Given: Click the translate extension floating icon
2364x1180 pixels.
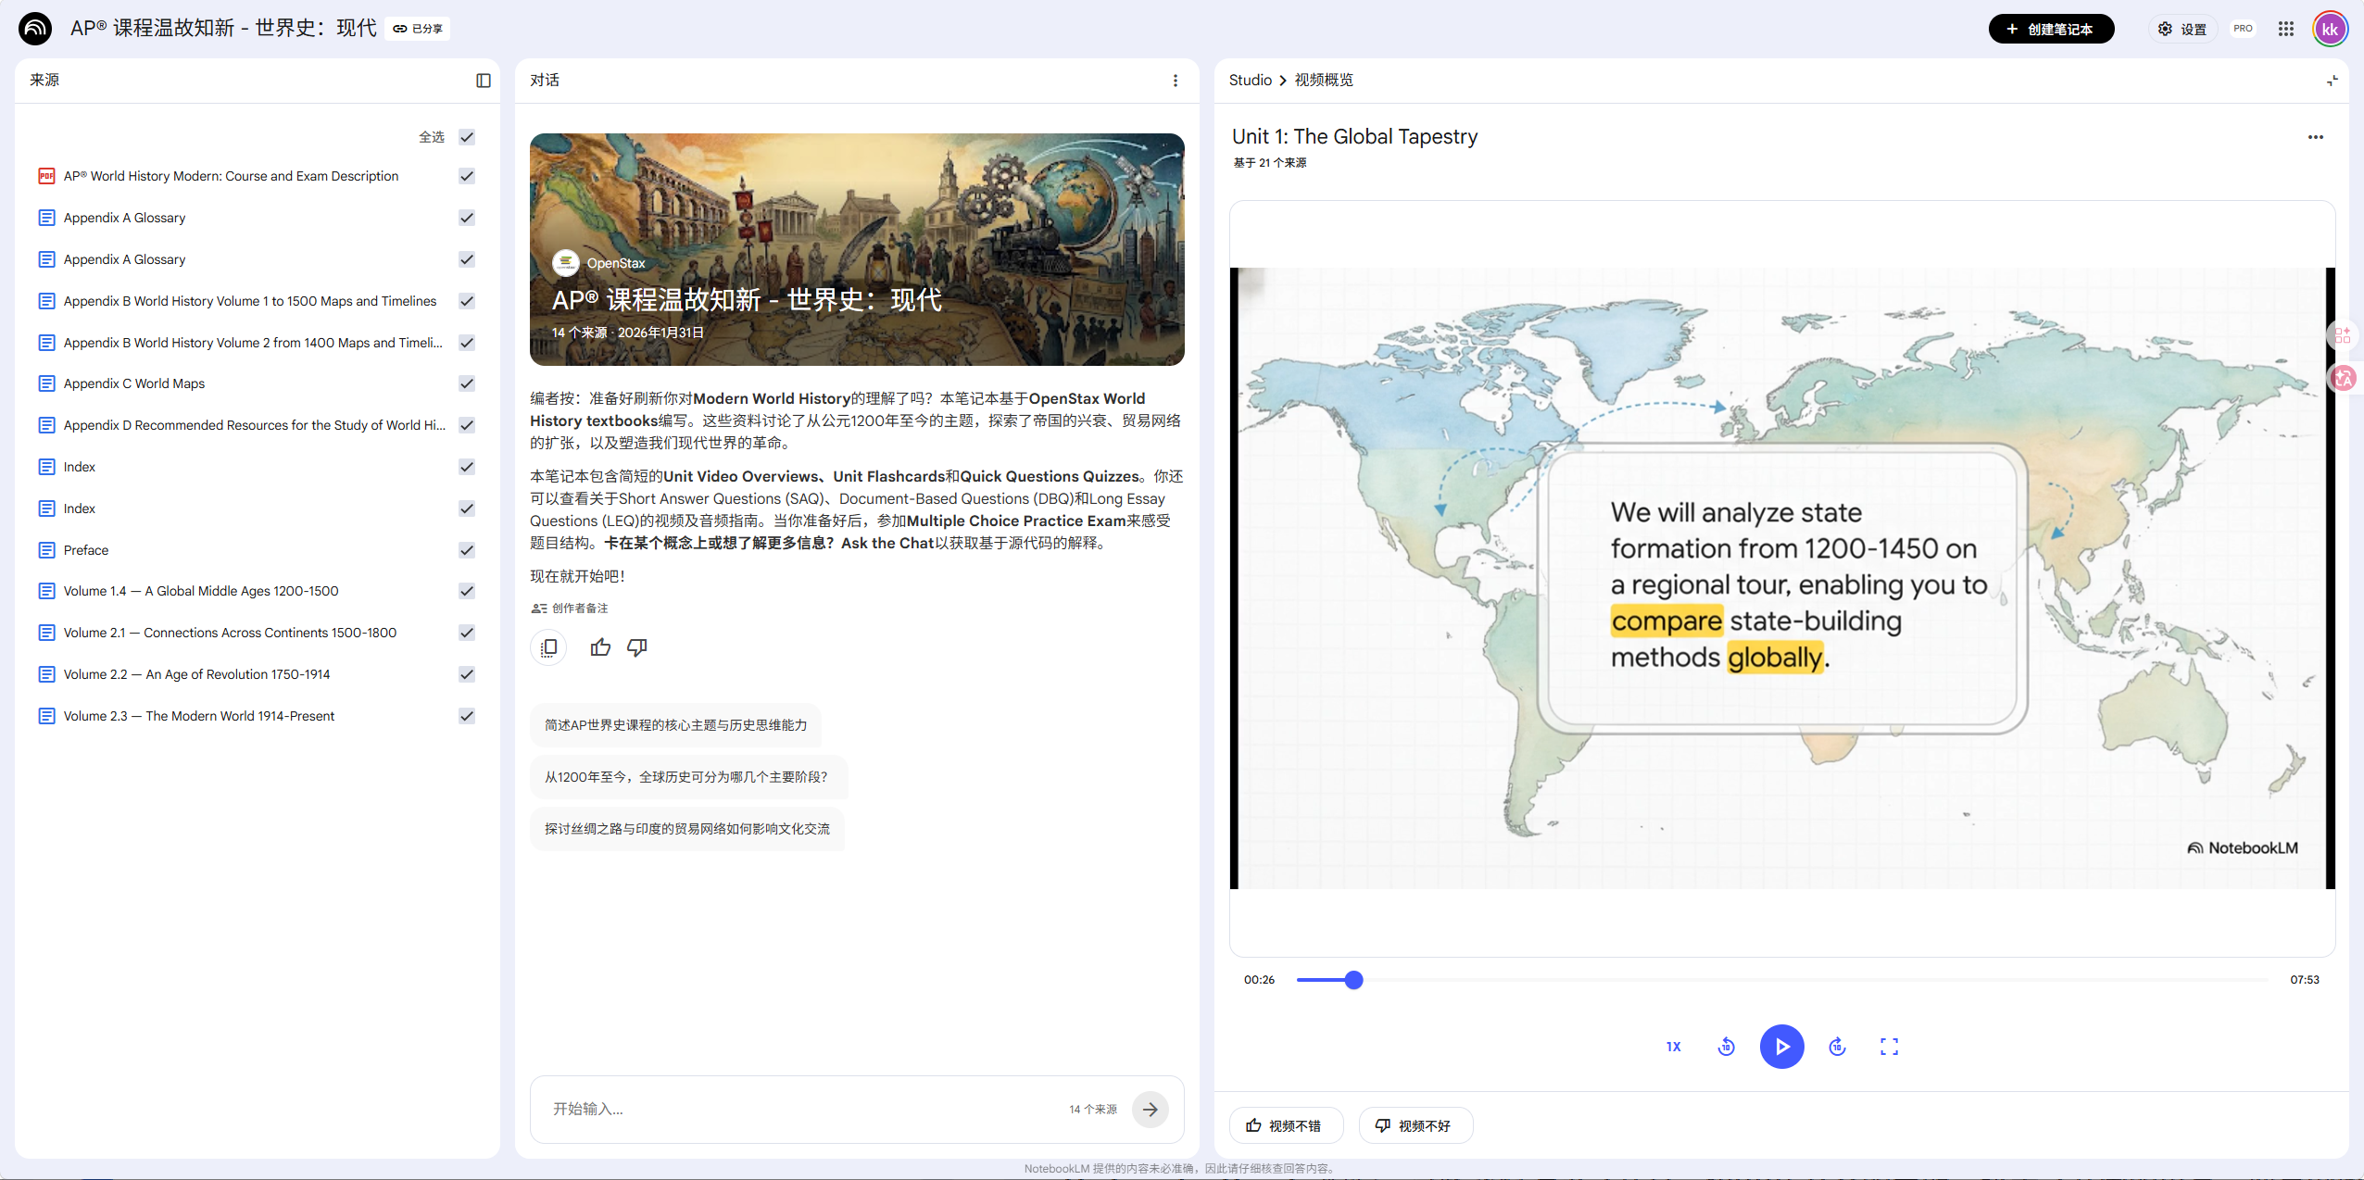Looking at the screenshot, I should (2344, 377).
